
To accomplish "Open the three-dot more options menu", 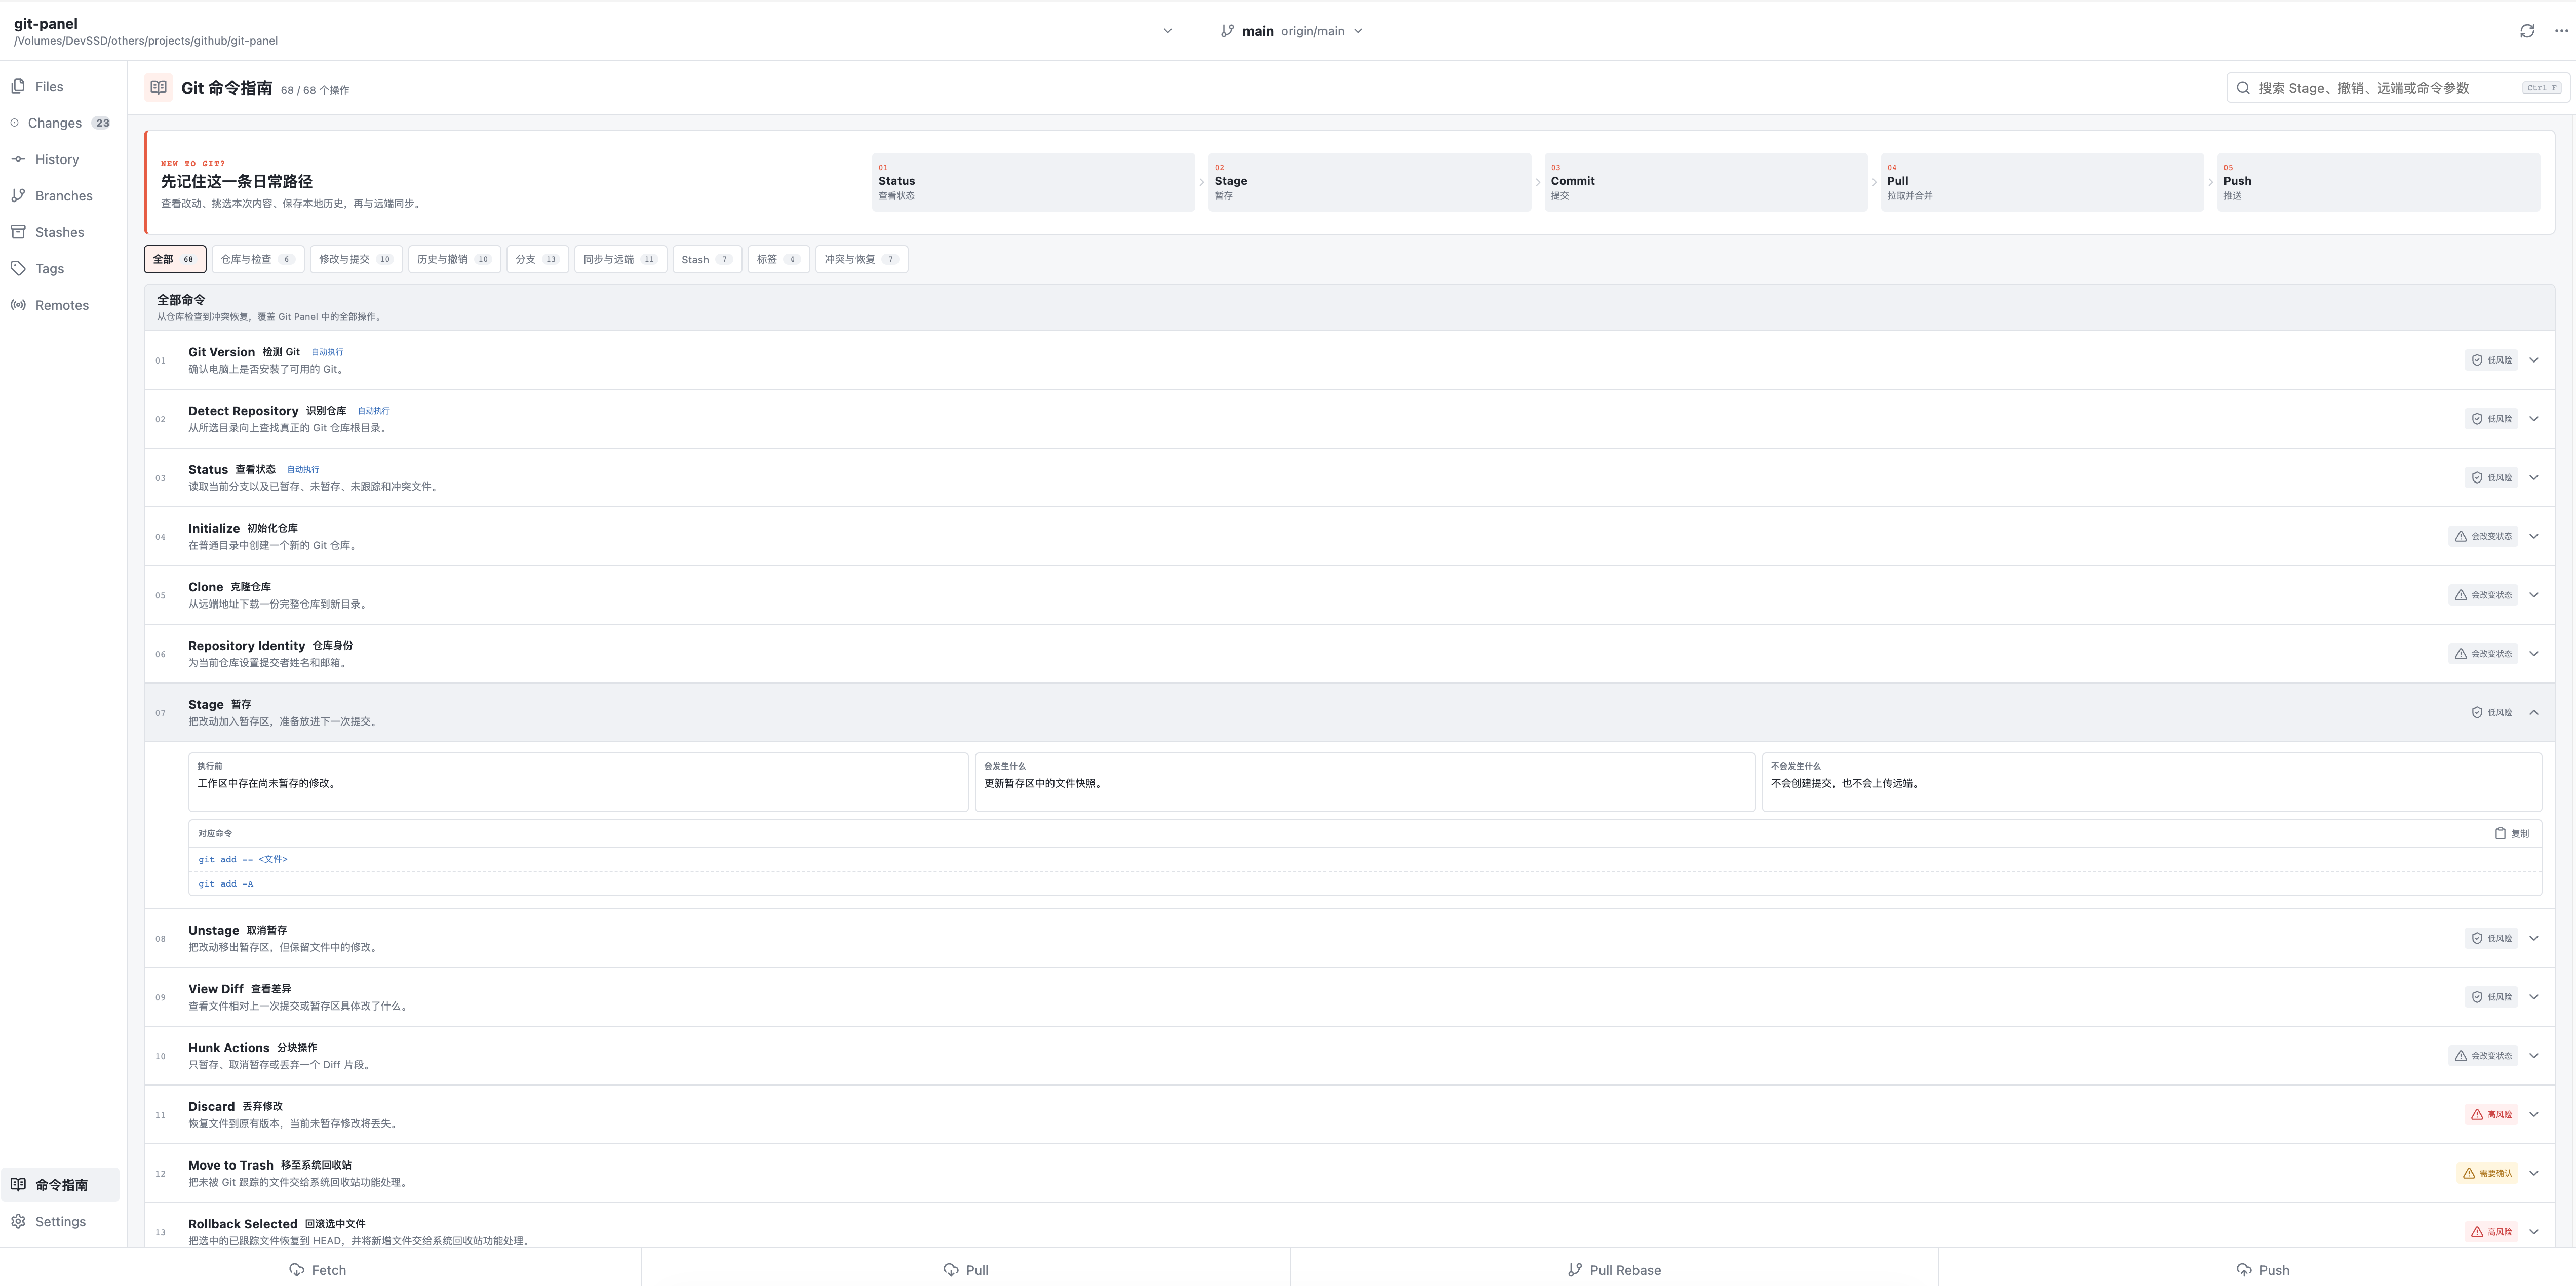I will click(2561, 31).
